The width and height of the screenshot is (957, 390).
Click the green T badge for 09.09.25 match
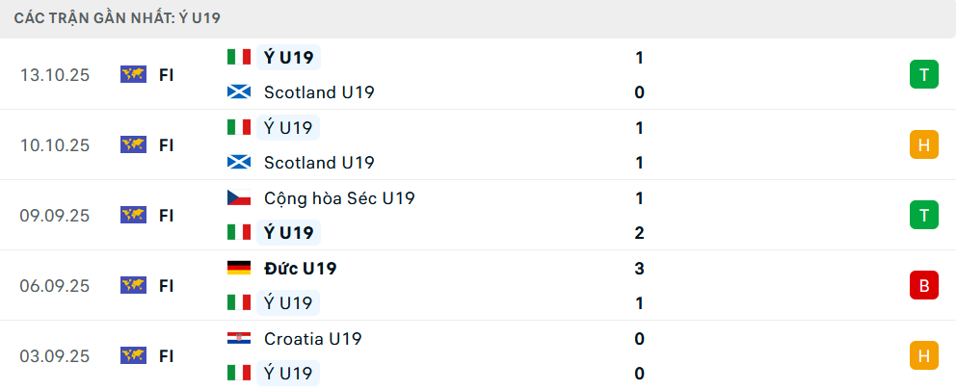923,215
